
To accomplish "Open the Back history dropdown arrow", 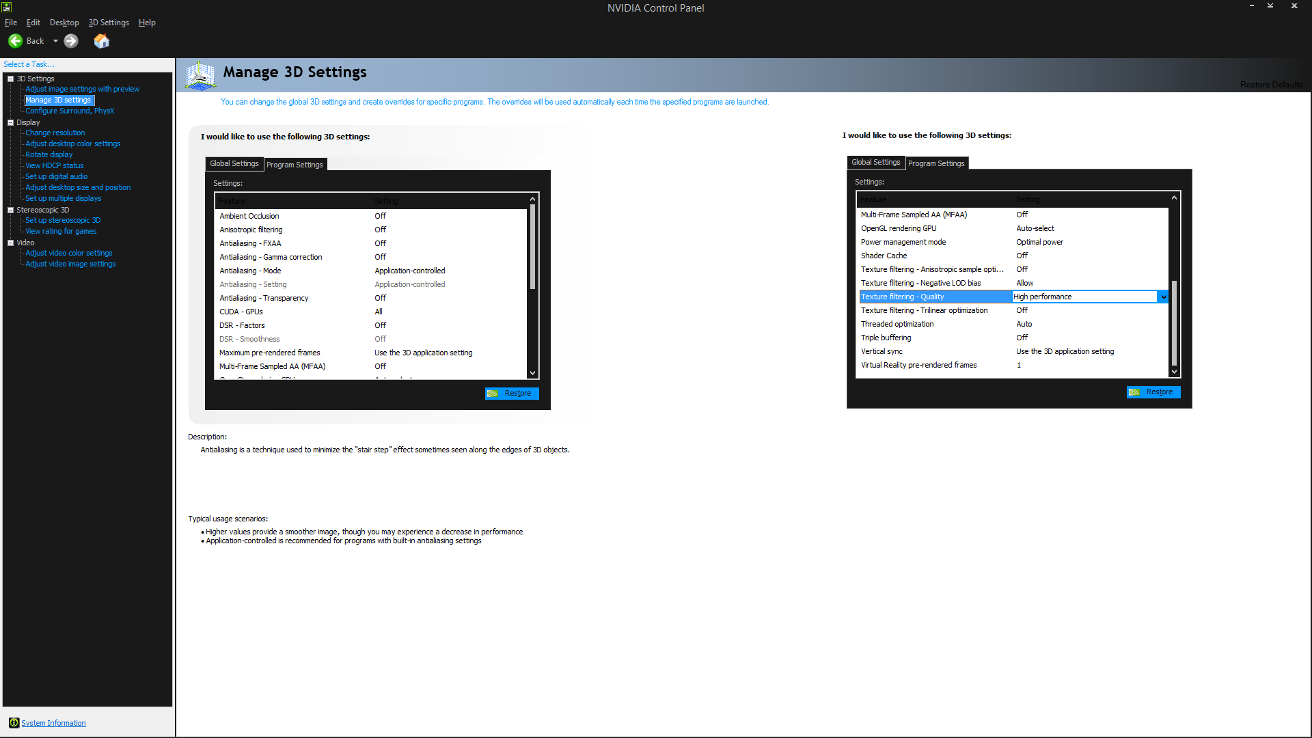I will (55, 41).
